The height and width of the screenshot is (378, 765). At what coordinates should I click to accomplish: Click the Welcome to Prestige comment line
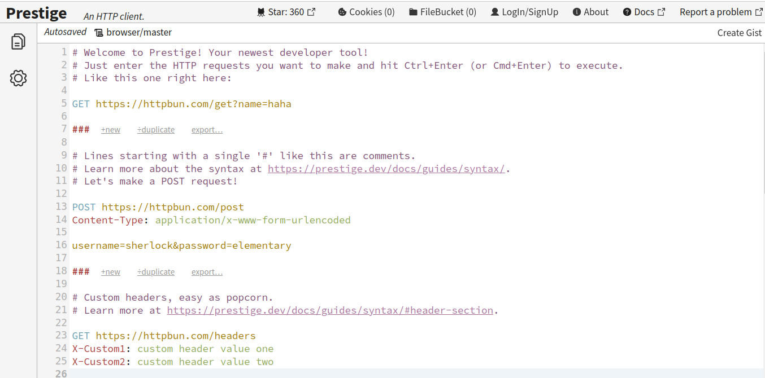click(220, 52)
